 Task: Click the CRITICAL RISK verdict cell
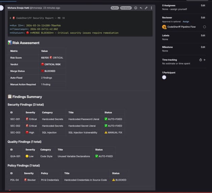tap(52, 64)
